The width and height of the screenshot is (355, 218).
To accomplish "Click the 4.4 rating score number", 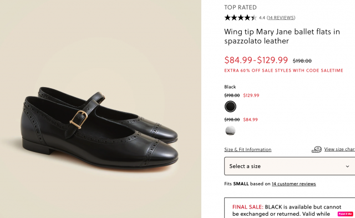I will [262, 18].
